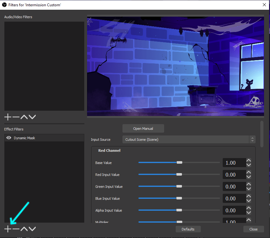Screen dimensions: 270x238
Task: Increase Green Input Value with up arrow
Action: click(249, 184)
